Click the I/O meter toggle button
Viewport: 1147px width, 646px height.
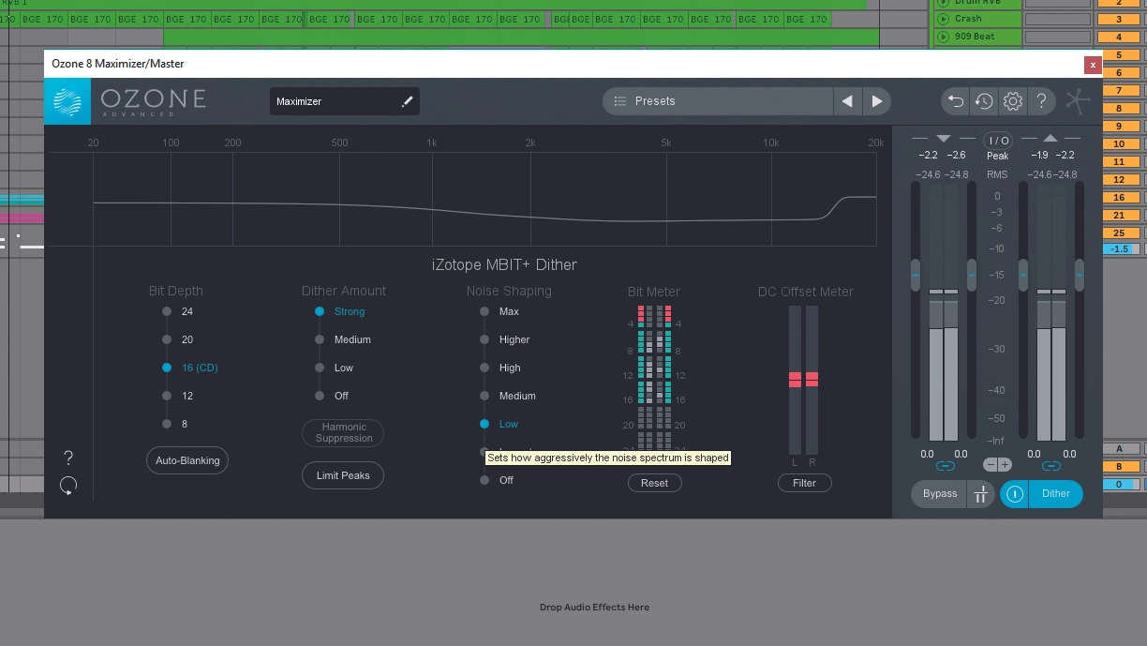[x=998, y=141]
